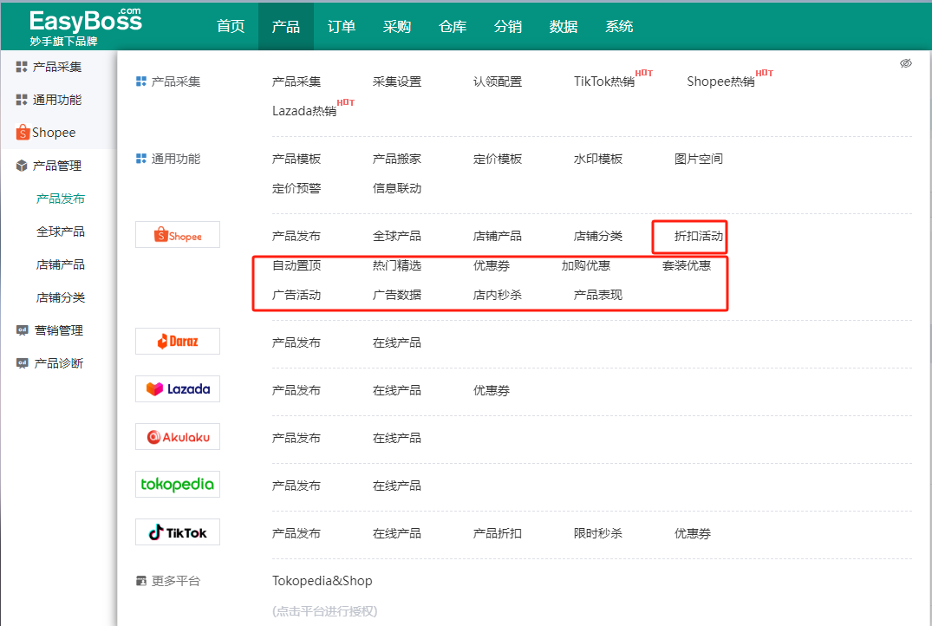
Task: Open Lazada热销 link
Action: pos(304,111)
